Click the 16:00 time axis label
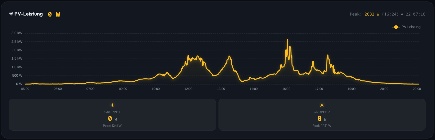 tap(286, 89)
